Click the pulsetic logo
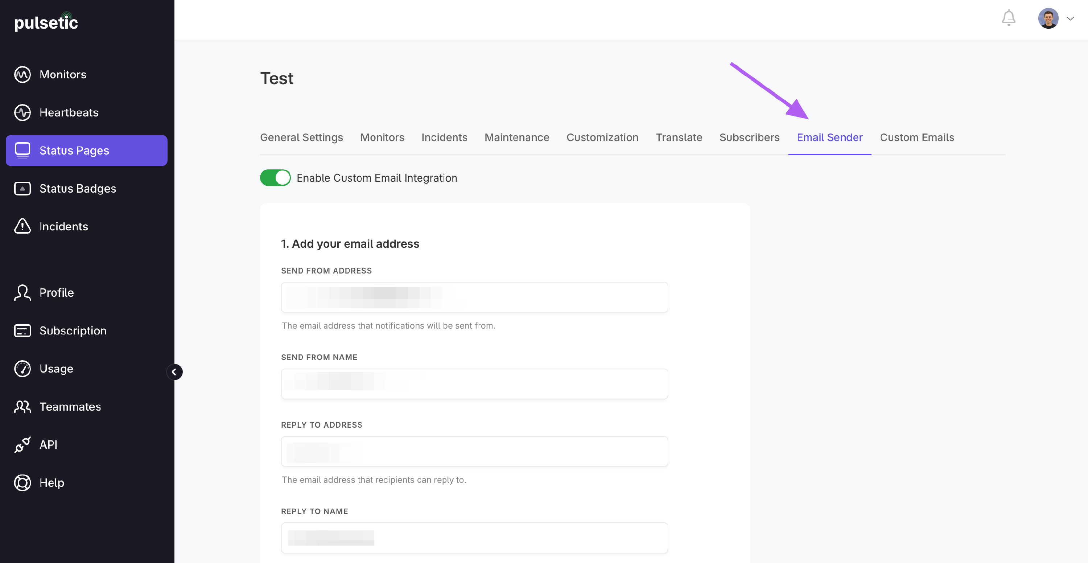 pos(46,22)
